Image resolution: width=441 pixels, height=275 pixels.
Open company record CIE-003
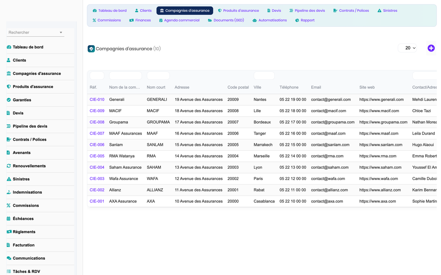[x=97, y=179]
